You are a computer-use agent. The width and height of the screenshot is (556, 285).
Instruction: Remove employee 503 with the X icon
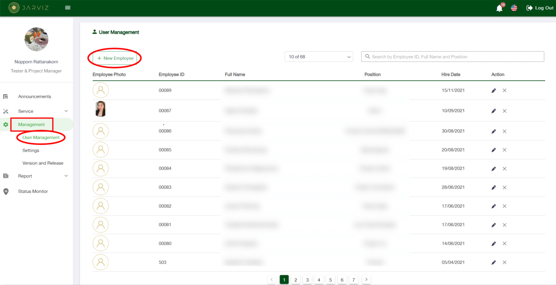pos(504,263)
